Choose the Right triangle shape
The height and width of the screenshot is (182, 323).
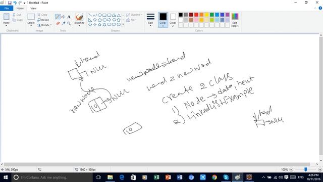[x=90, y=20]
